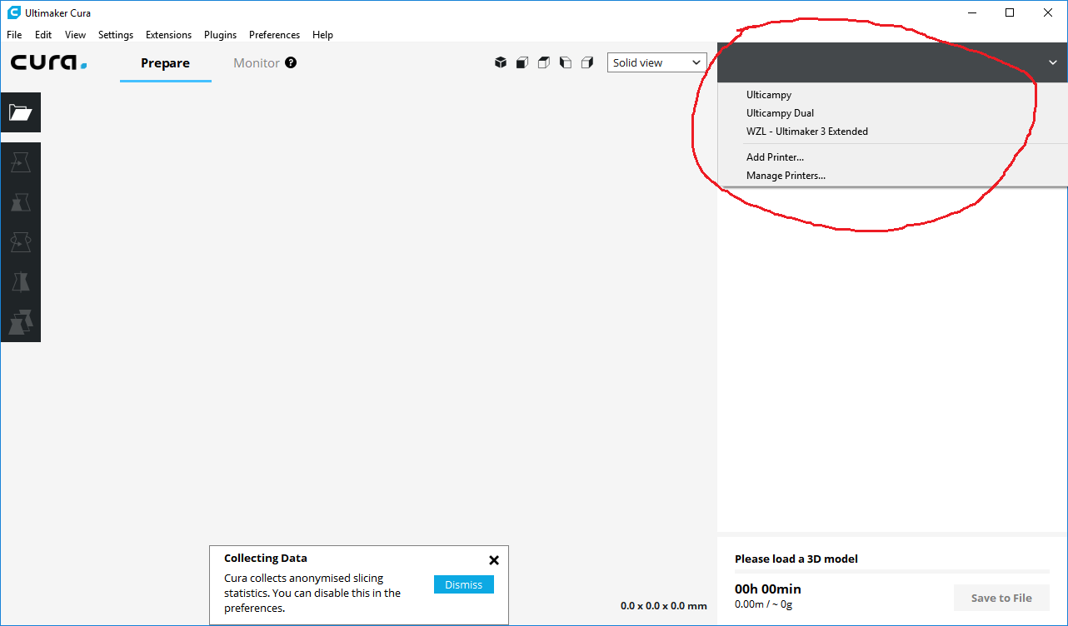Select the Rotate tool in sidebar

tap(21, 242)
